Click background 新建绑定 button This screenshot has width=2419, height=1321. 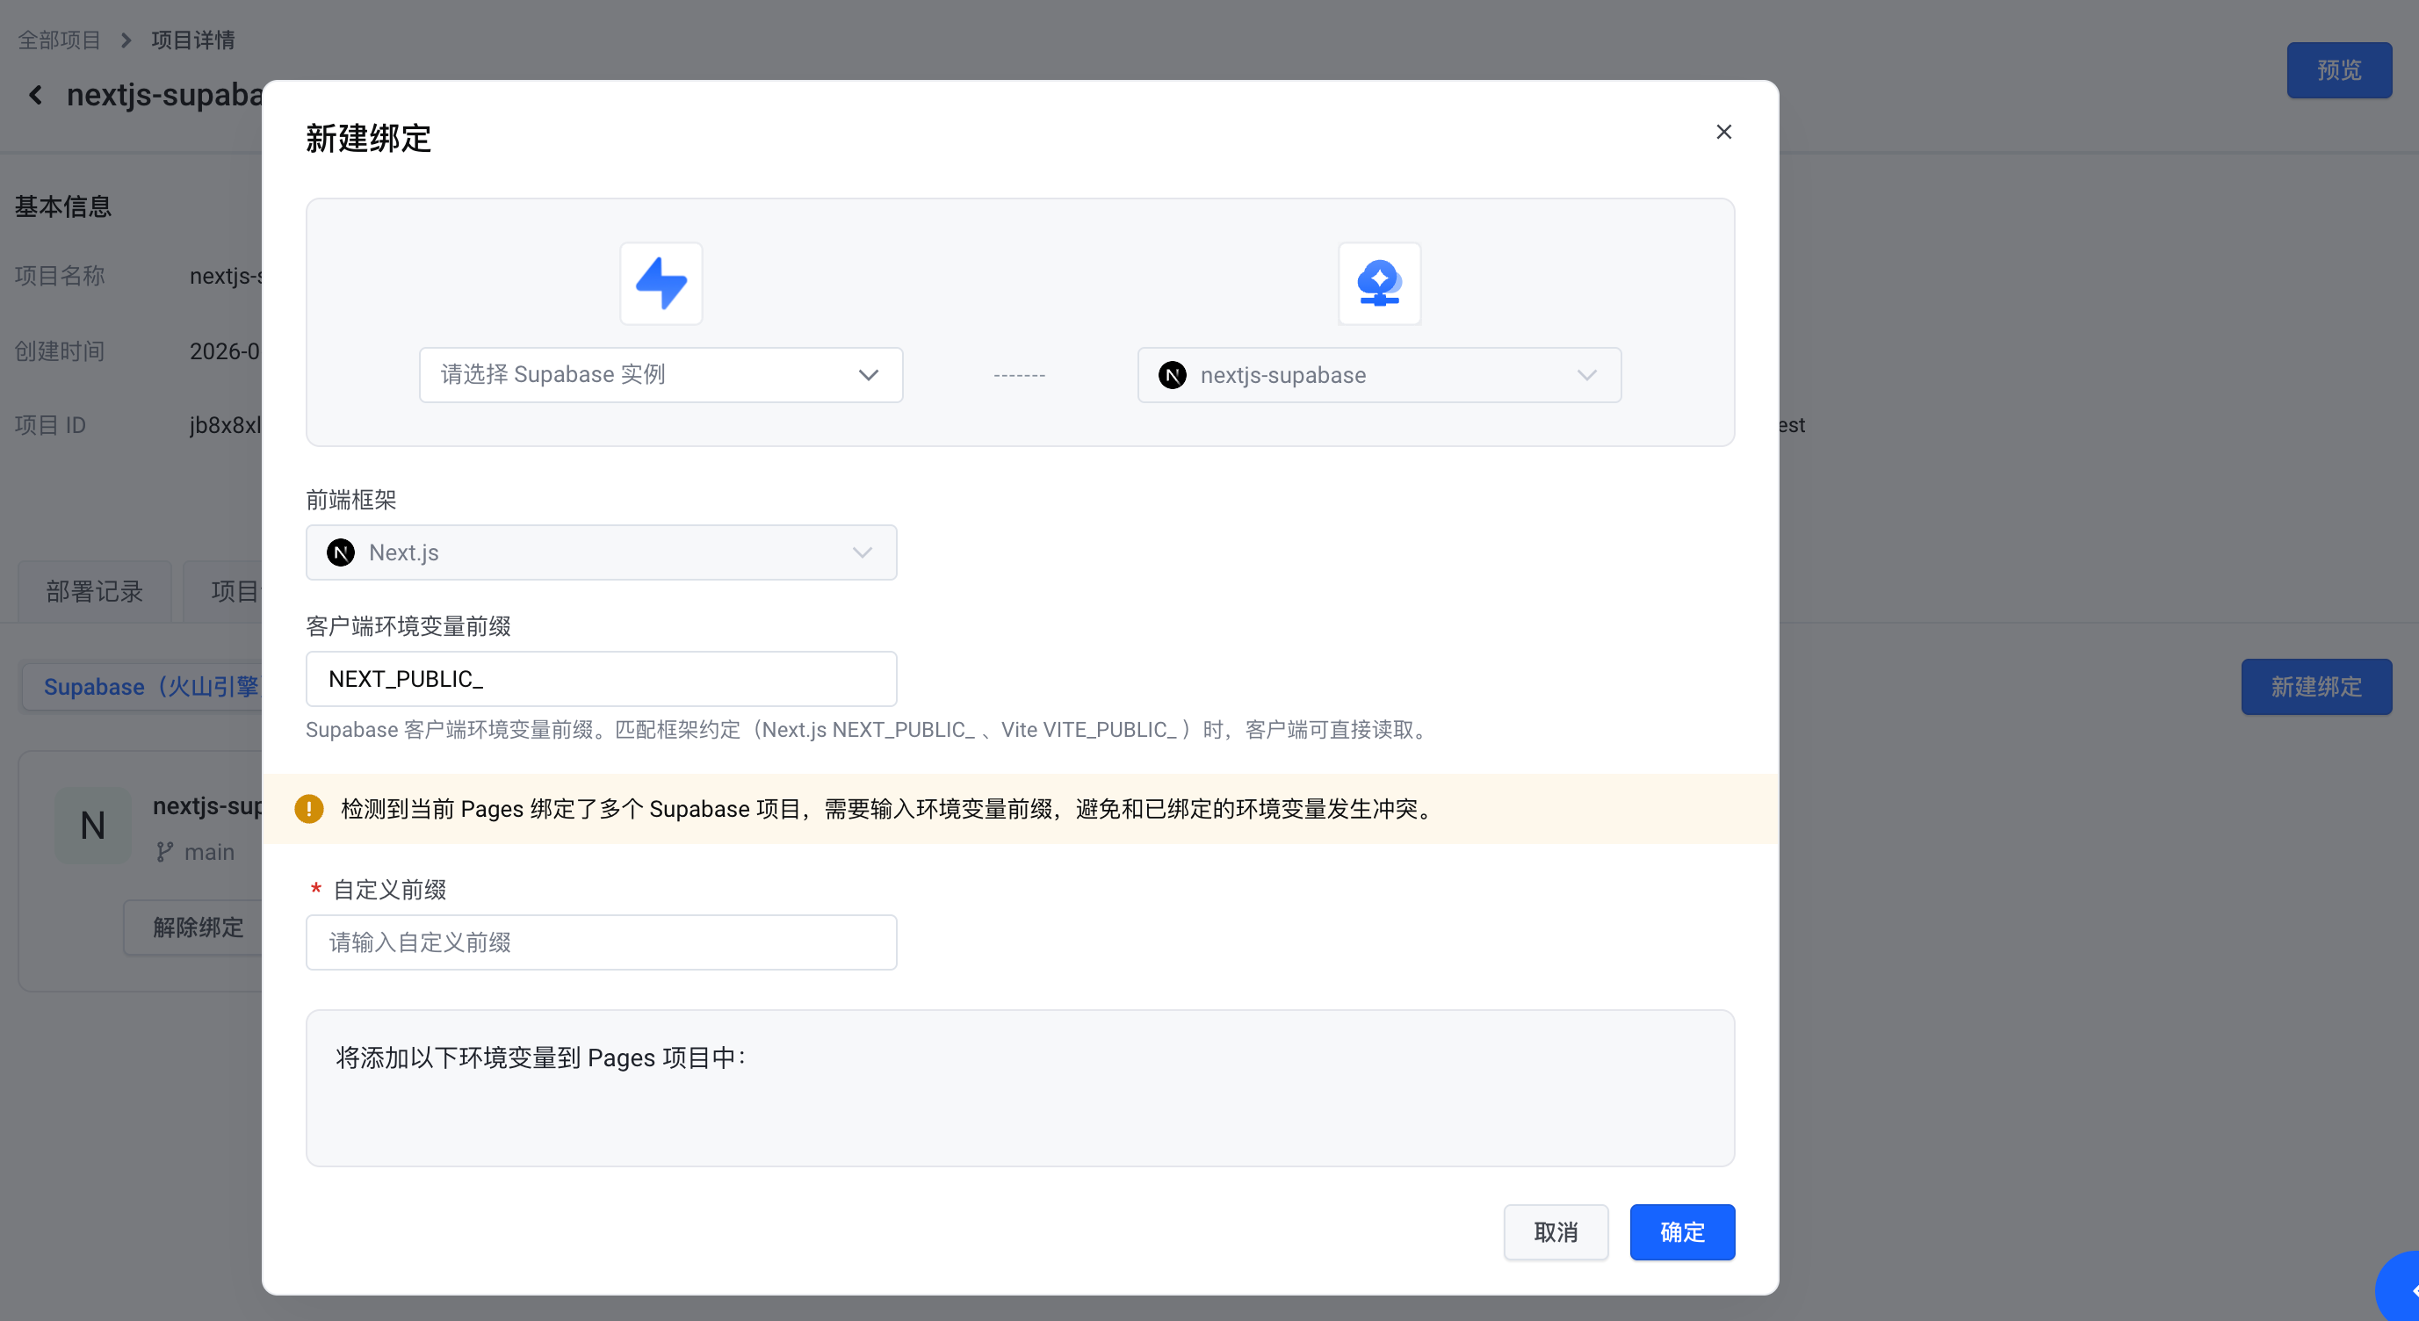[x=2315, y=686]
